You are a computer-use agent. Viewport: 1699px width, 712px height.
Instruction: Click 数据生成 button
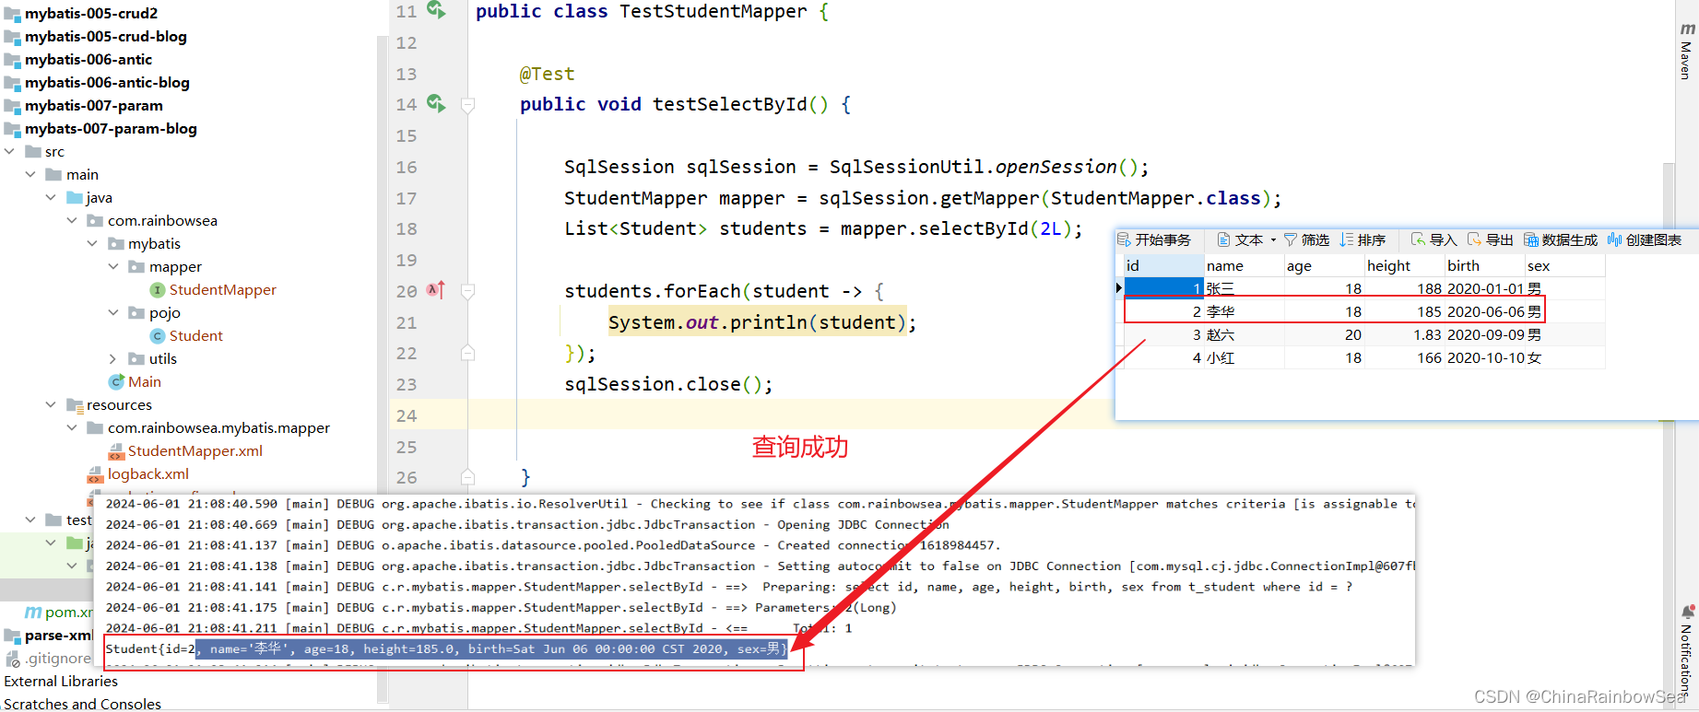point(1561,239)
